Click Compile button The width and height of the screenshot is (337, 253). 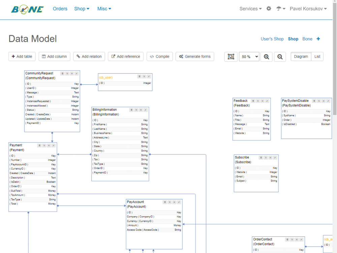pyautogui.click(x=160, y=57)
